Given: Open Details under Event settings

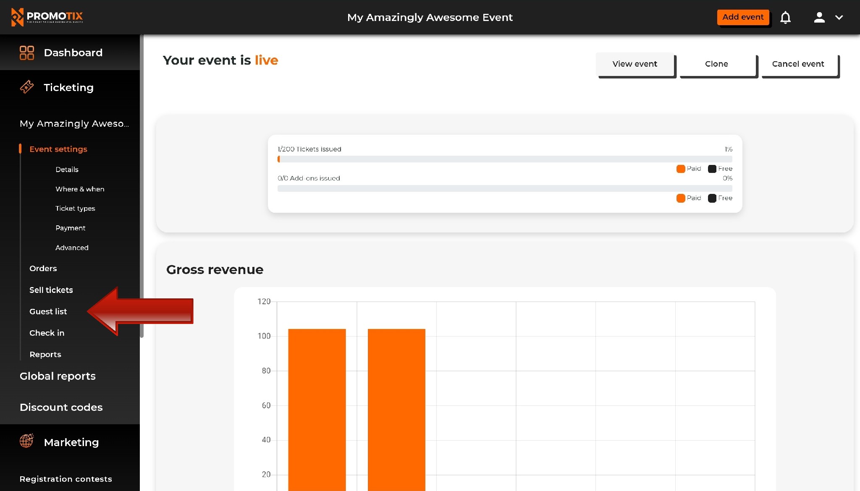Looking at the screenshot, I should point(67,170).
